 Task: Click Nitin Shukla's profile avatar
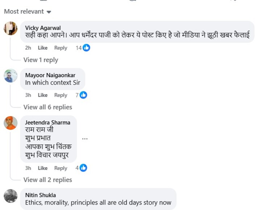point(11,196)
